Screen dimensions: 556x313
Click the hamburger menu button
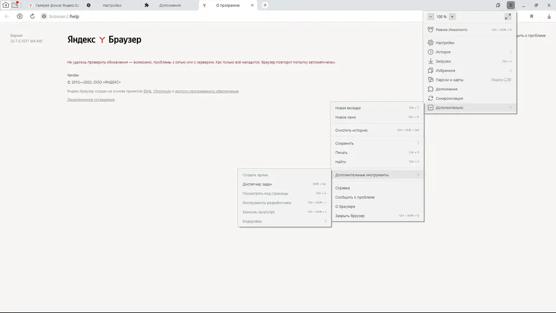510,5
